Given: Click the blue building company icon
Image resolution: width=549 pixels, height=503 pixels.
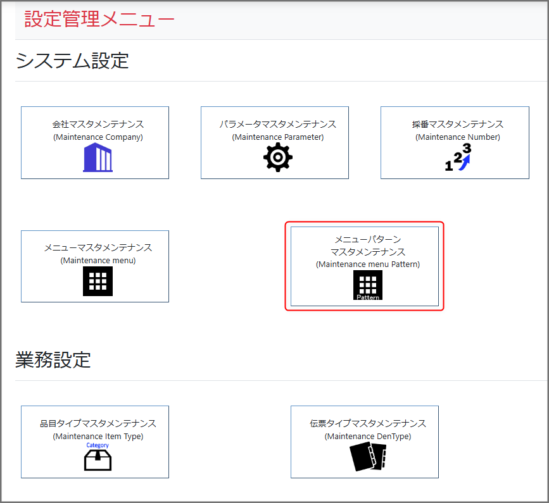Looking at the screenshot, I should (98, 158).
